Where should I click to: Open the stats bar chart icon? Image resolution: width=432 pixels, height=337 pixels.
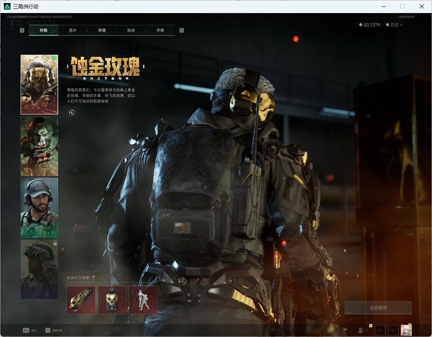coord(331,330)
